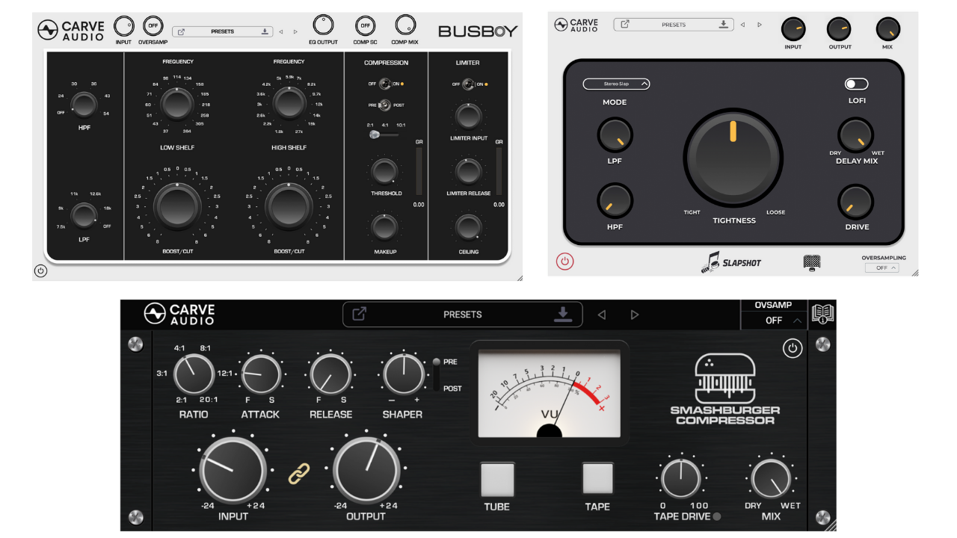Click the red power icon in Slapshot
The image size is (957, 538).
coord(565,262)
